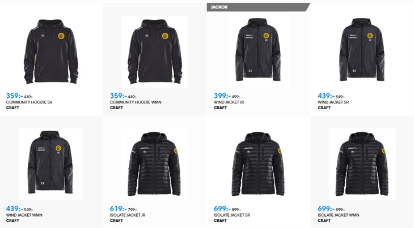Click the COMMUNITY HOODIE WMN title link
The height and width of the screenshot is (228, 414).
coord(136,102)
